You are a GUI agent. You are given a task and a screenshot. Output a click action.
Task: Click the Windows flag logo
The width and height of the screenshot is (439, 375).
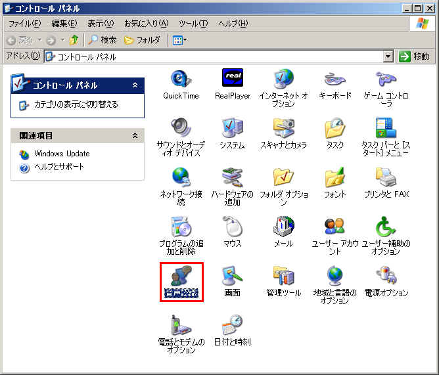click(x=423, y=24)
